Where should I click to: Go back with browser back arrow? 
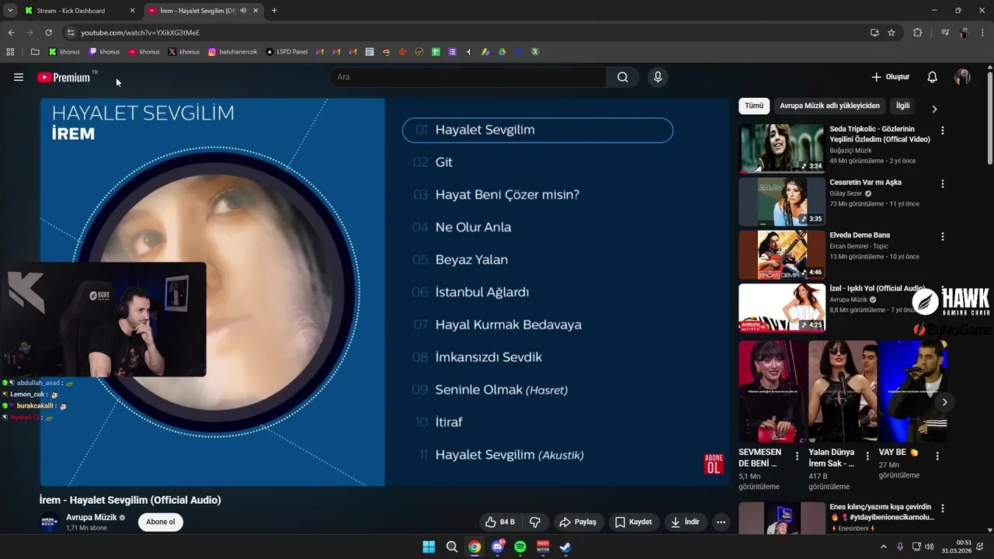pos(11,33)
